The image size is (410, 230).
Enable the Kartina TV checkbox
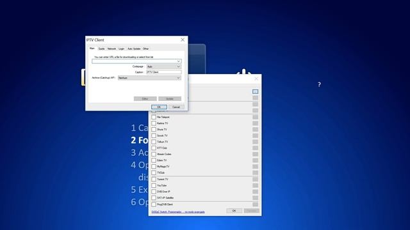click(x=154, y=123)
